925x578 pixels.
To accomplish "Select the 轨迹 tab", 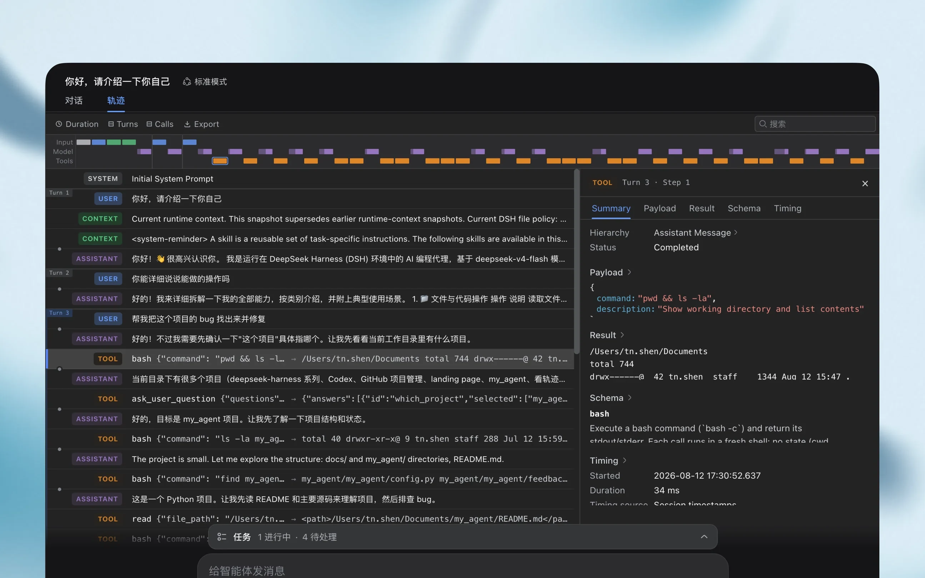I will [116, 101].
